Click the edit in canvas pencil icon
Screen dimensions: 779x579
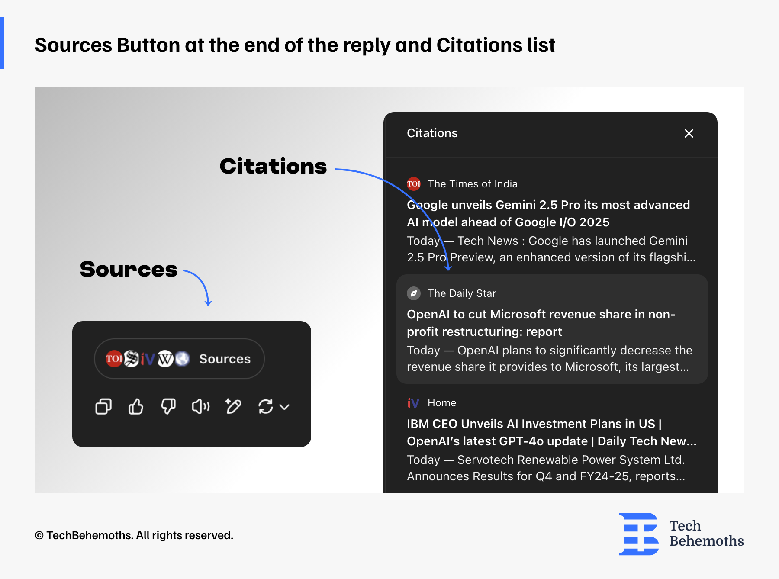(x=233, y=406)
